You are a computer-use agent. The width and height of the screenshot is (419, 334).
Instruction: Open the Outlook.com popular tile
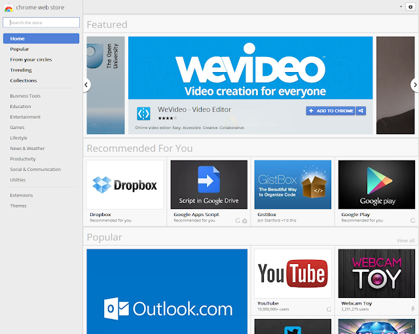coord(167,291)
